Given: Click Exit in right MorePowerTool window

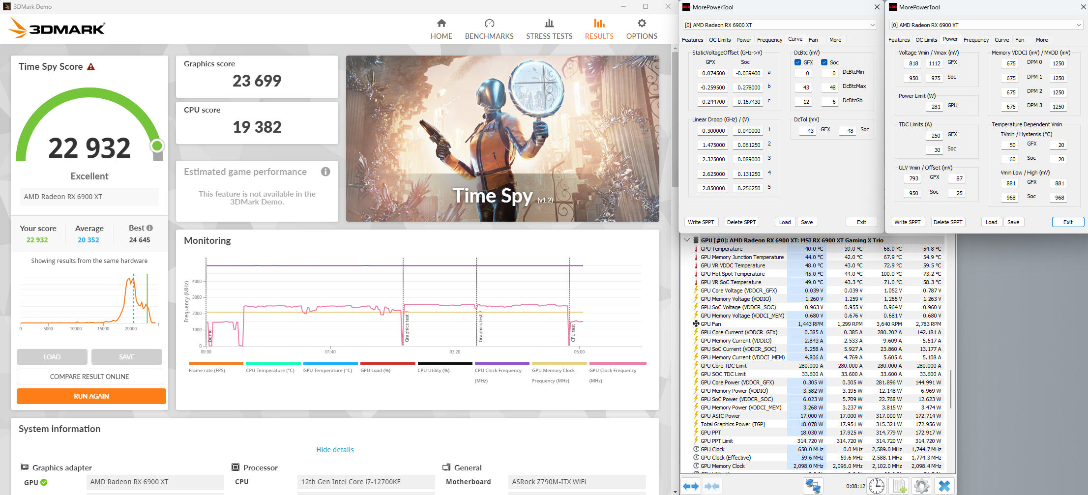Looking at the screenshot, I should click(x=1068, y=222).
